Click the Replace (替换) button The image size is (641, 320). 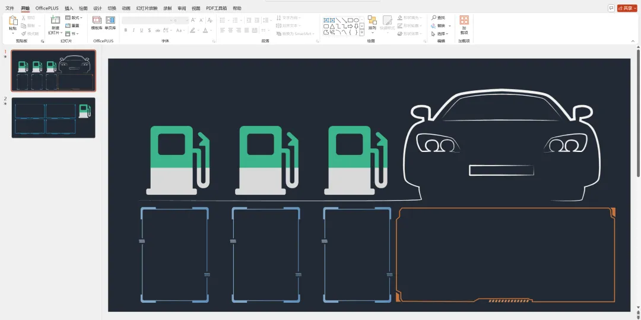click(440, 26)
